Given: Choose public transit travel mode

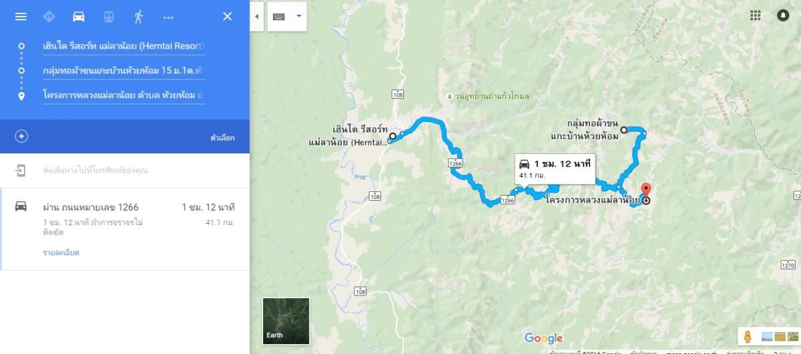Looking at the screenshot, I should [x=108, y=17].
